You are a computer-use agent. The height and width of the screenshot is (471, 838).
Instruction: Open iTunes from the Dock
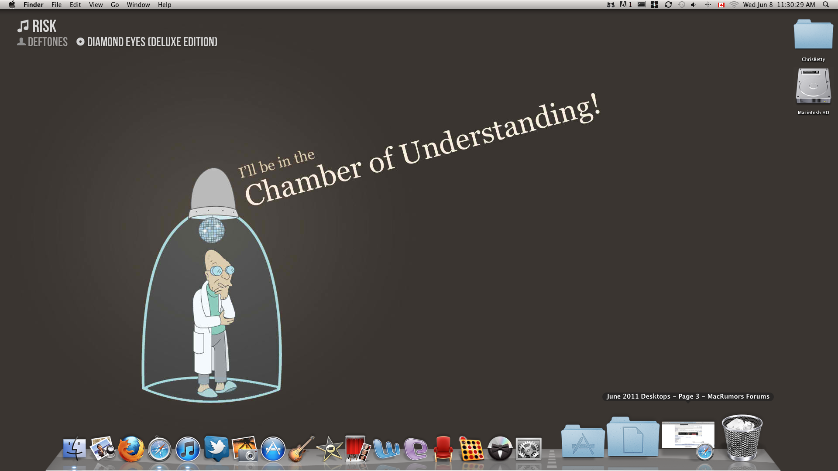pyautogui.click(x=188, y=449)
